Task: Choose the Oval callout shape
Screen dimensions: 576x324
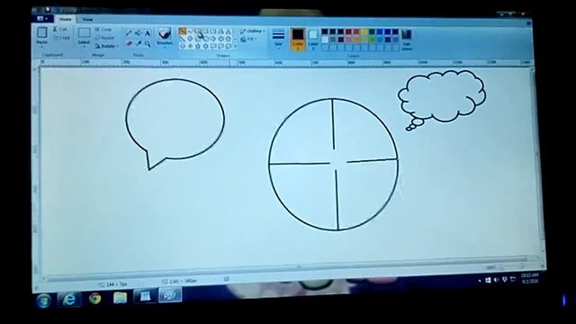Action: pos(220,46)
